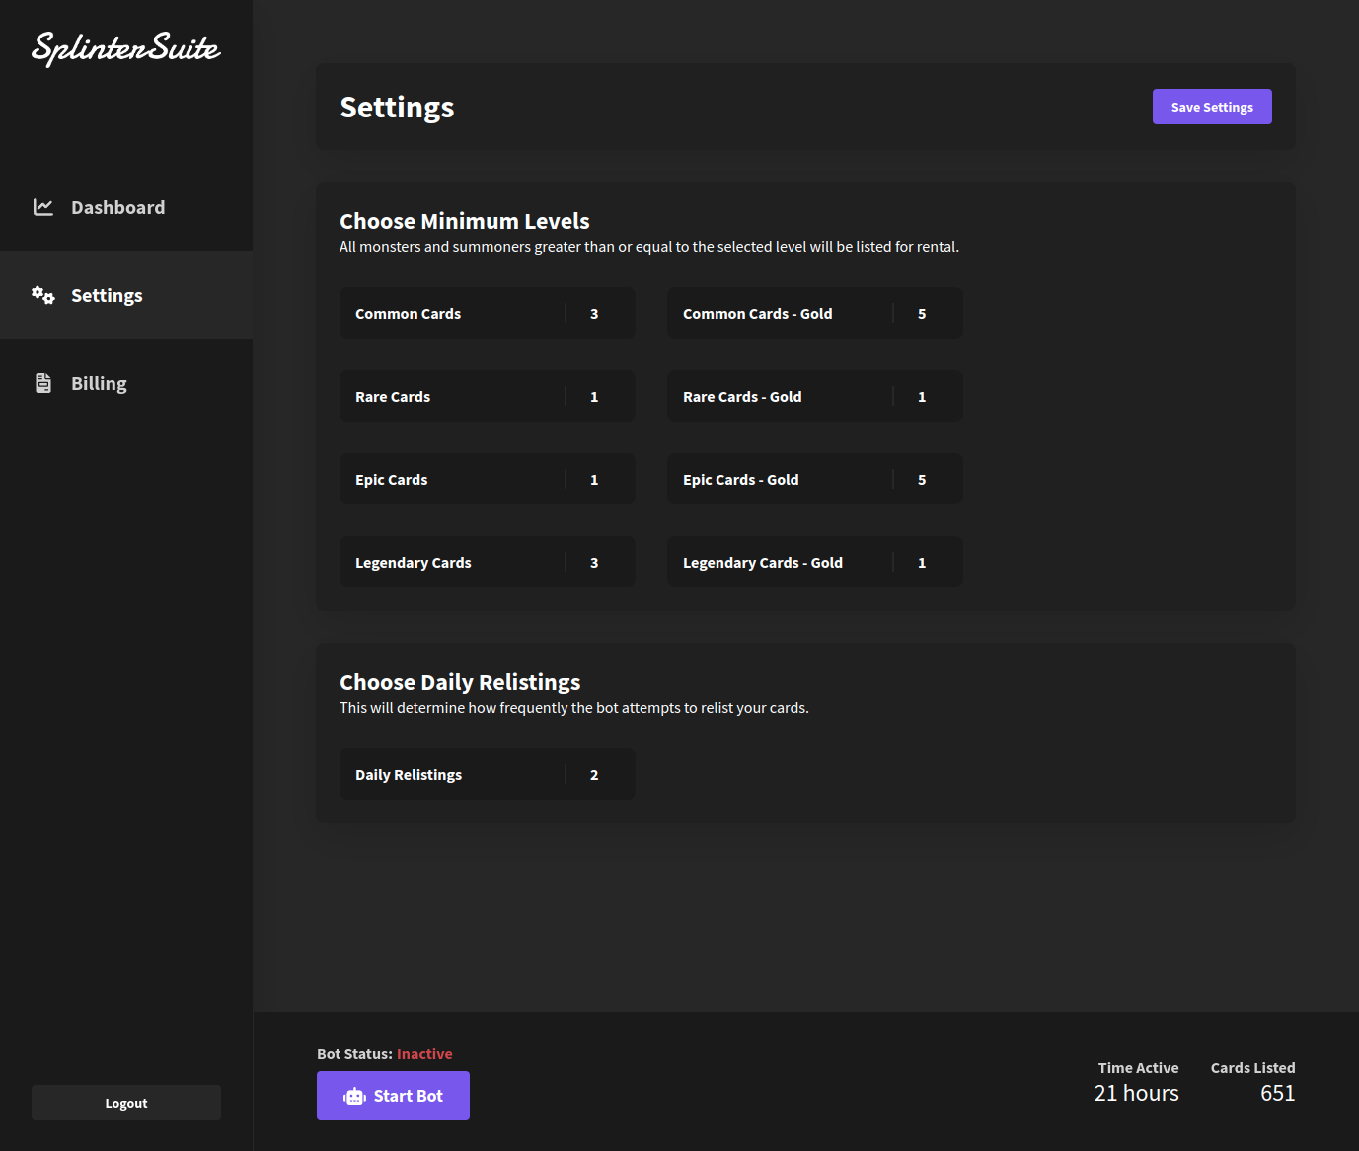The height and width of the screenshot is (1151, 1359).
Task: Select the Settings sidebar item
Action: pos(126,295)
